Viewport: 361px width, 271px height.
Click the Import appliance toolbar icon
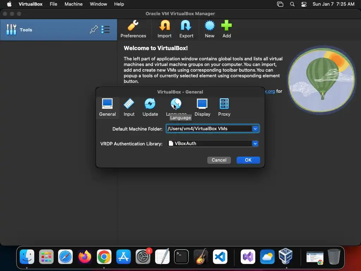pos(164,29)
